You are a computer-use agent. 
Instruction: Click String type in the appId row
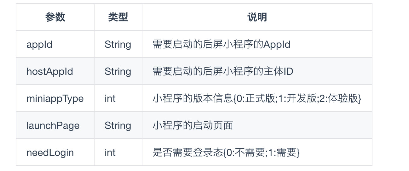point(118,45)
